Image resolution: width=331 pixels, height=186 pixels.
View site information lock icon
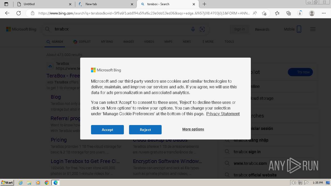[32, 13]
